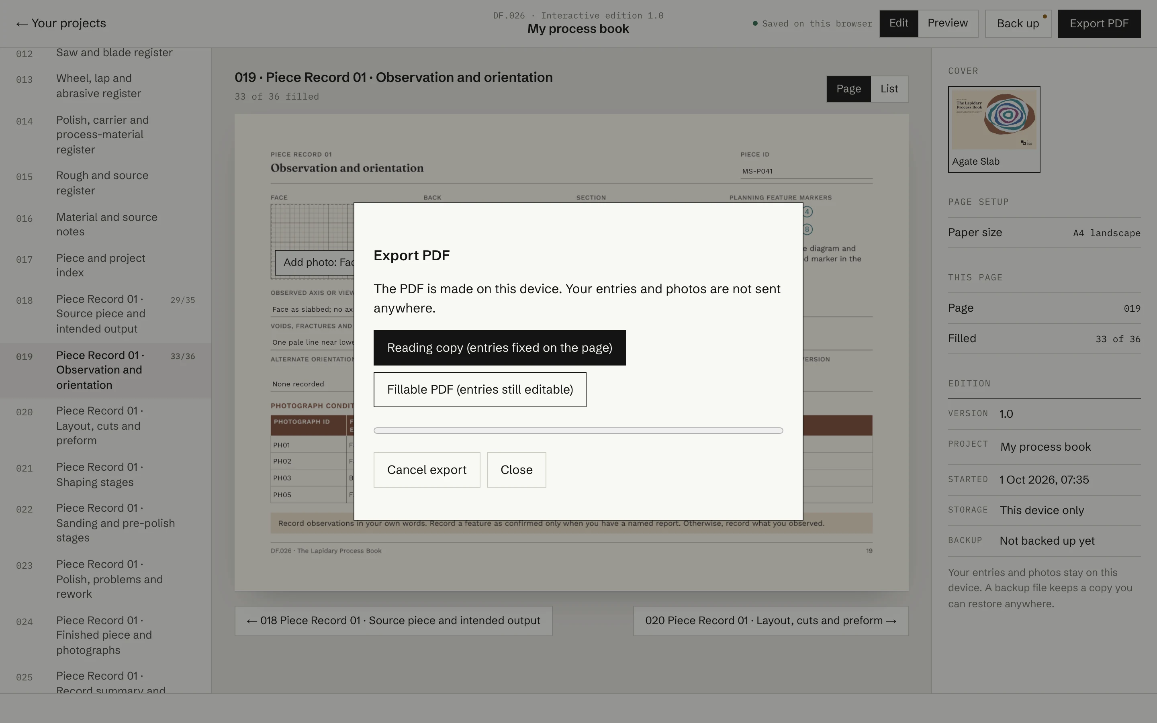Go back to Your projects

click(x=61, y=23)
